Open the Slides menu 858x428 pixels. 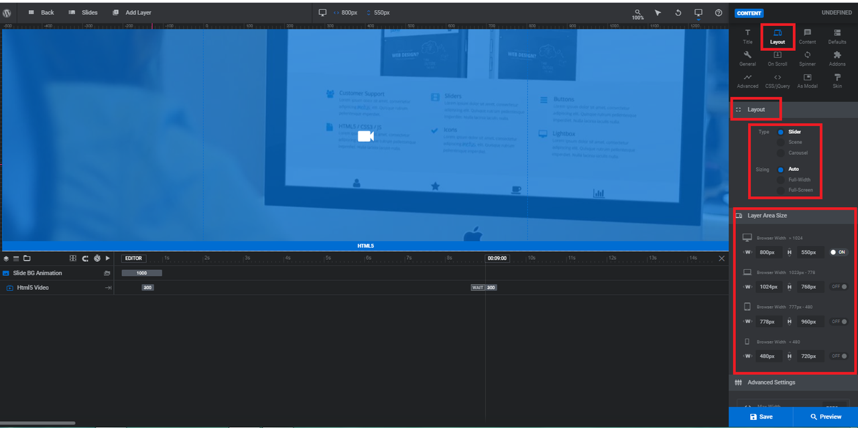(83, 13)
